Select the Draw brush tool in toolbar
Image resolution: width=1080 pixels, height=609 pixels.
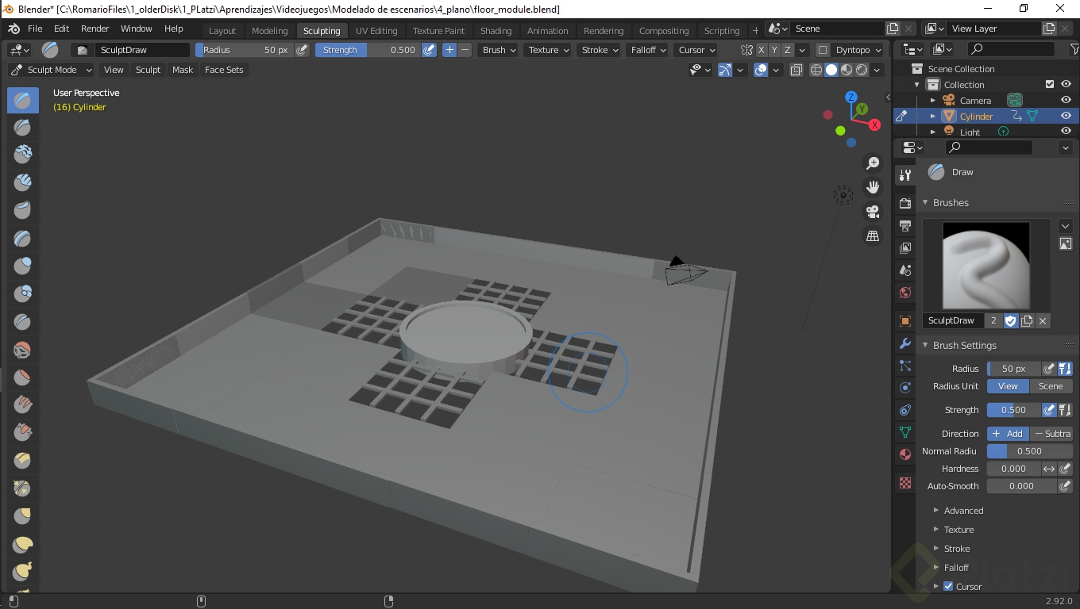pos(22,100)
